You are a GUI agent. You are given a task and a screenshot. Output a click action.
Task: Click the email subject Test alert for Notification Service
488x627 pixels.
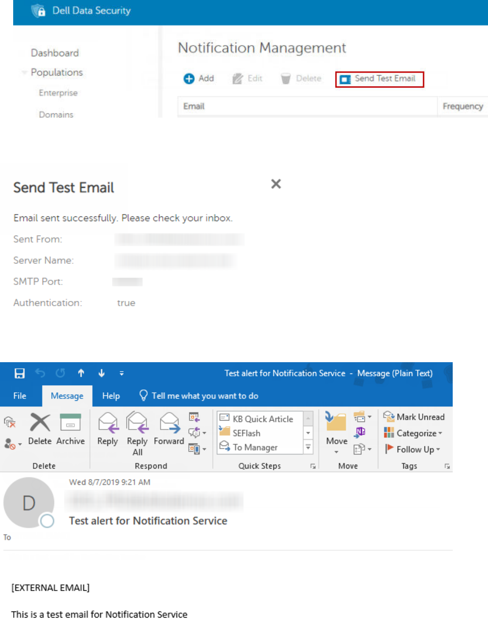tap(148, 521)
